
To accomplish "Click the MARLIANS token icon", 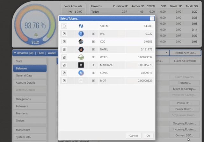I will 81,65.
